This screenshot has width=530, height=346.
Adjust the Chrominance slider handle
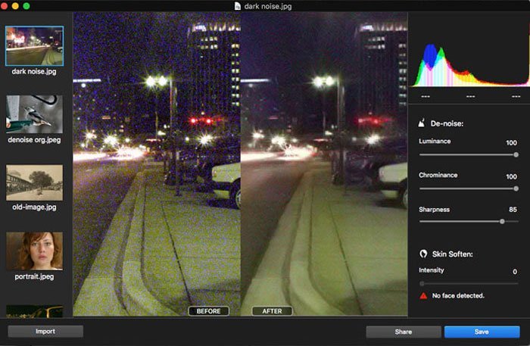point(516,189)
